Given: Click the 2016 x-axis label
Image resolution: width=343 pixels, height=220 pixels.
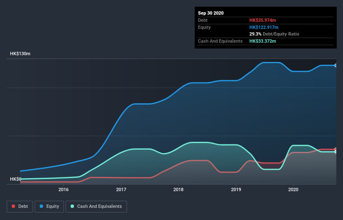Looking at the screenshot, I should 64,189.
